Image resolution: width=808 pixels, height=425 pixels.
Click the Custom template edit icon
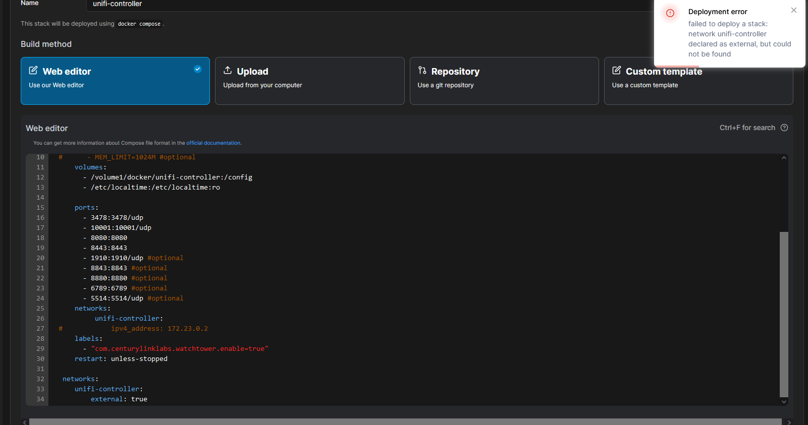pyautogui.click(x=617, y=71)
